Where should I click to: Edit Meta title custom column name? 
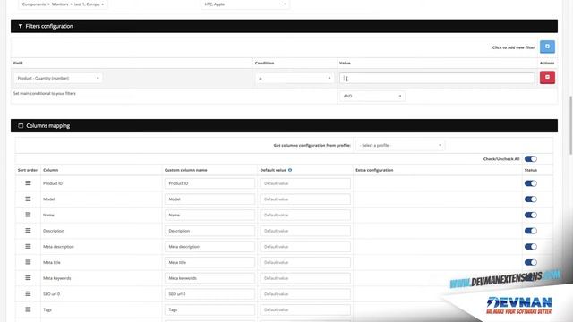pos(210,262)
